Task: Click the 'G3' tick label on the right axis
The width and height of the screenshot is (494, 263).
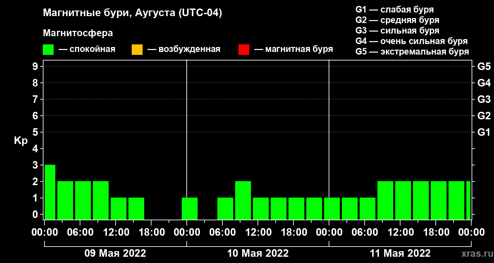Action: coord(484,99)
